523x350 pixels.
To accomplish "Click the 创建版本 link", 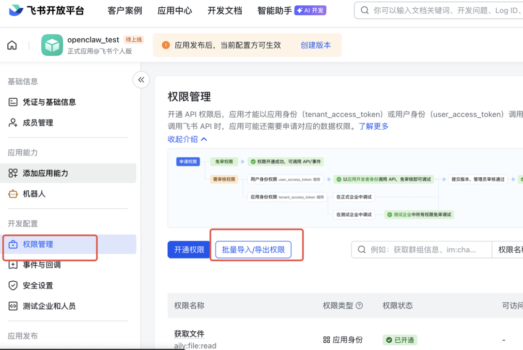I will click(316, 45).
